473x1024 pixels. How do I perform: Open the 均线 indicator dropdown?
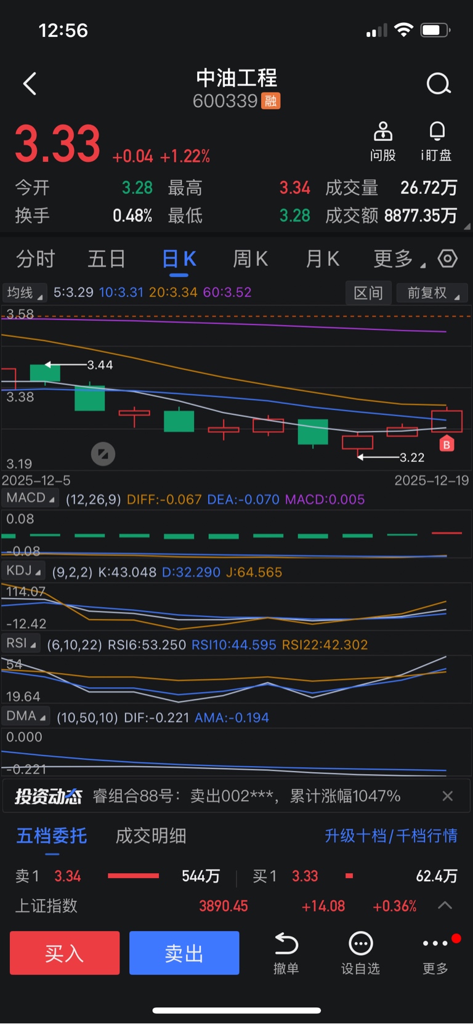pyautogui.click(x=25, y=292)
